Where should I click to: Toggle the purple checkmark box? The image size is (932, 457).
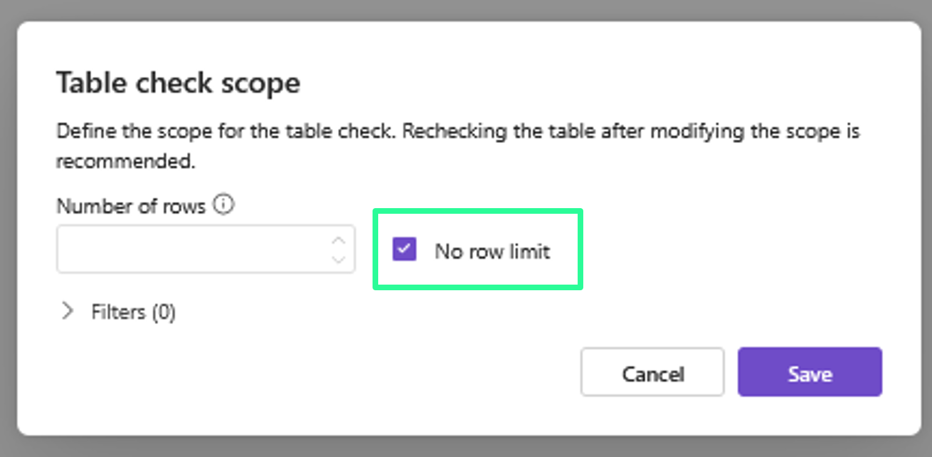[x=405, y=249]
